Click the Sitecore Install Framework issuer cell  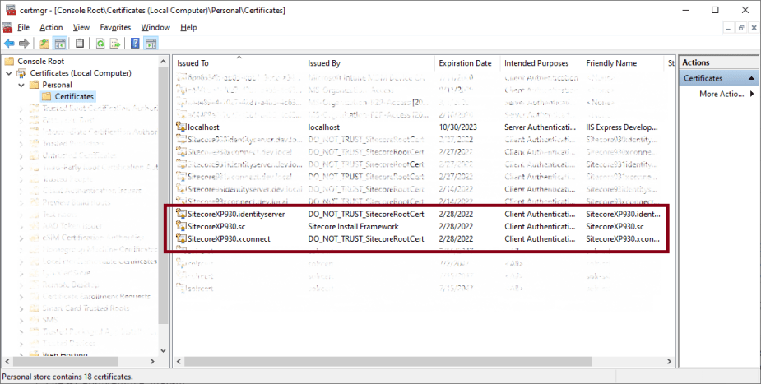pyautogui.click(x=353, y=226)
